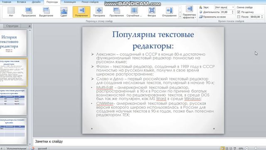Click the 'После' time field
The image size is (266, 150).
(255, 17)
